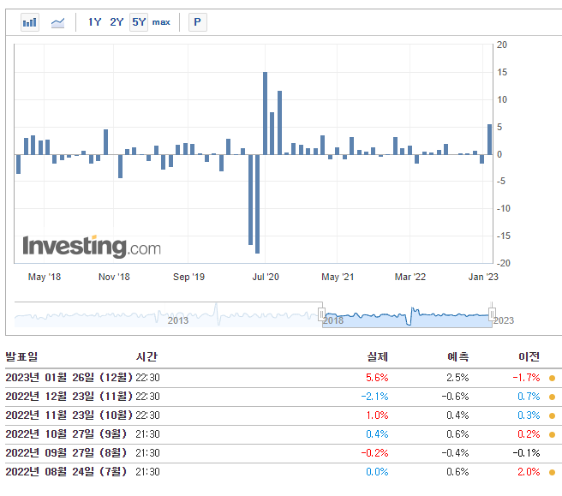Click the lowest negative bar before Jul '20
The width and height of the screenshot is (562, 496).
257,204
